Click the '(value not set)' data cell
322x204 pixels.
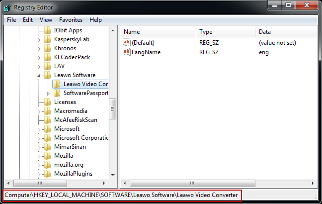(x=277, y=43)
